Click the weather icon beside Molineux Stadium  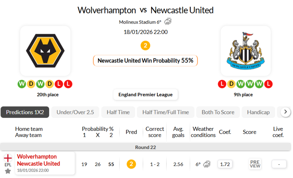[168, 22]
